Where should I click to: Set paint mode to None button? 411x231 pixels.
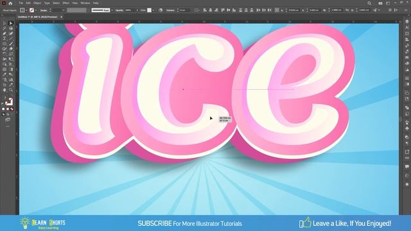[x=12, y=109]
